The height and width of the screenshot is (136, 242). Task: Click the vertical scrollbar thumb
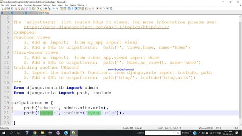240,70
